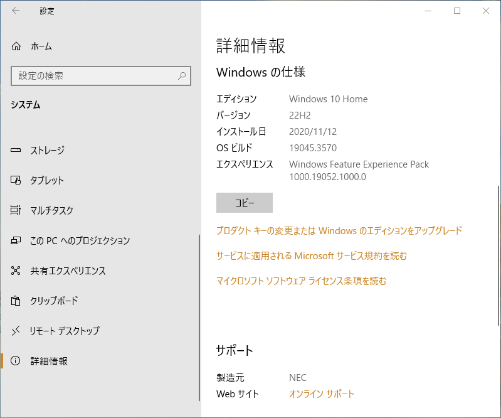Open the product key change link
Image resolution: width=501 pixels, height=418 pixels.
coord(339,230)
